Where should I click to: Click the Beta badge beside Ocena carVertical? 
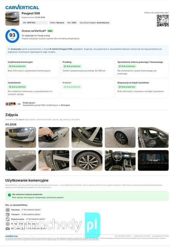(x=50, y=31)
